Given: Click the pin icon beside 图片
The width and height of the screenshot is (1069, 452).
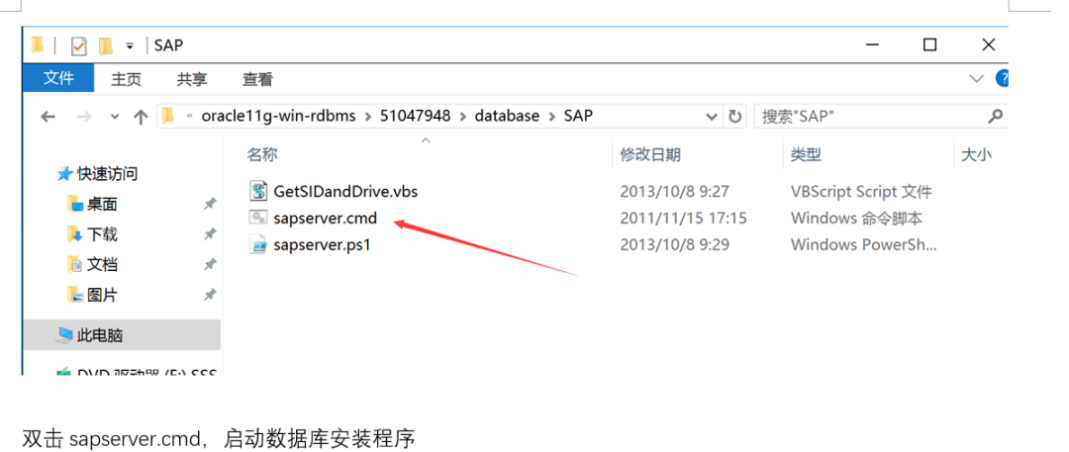Looking at the screenshot, I should tap(210, 295).
